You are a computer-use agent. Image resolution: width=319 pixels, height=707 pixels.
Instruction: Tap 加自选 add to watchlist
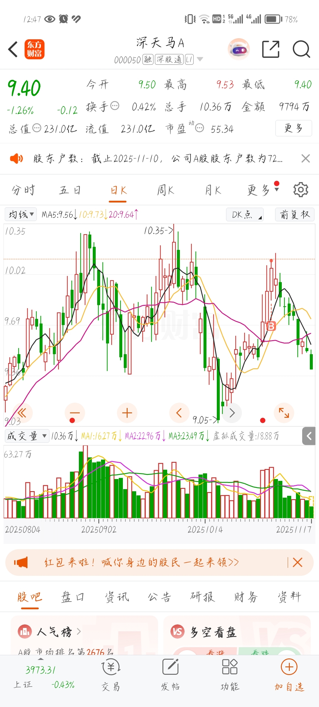point(289,675)
